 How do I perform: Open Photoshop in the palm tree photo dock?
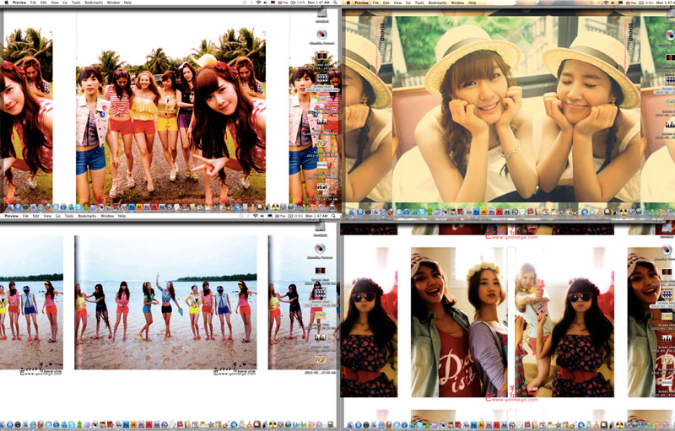tap(132, 207)
